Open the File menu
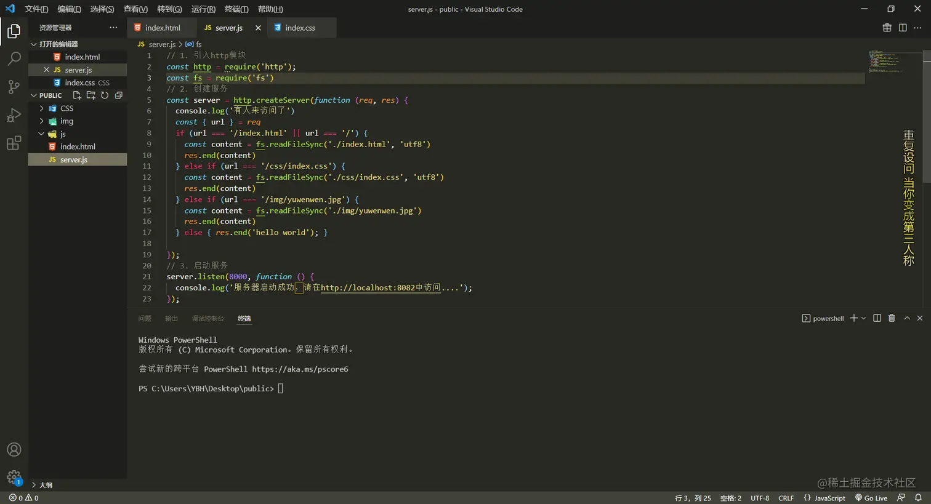The height and width of the screenshot is (504, 931). tap(36, 9)
